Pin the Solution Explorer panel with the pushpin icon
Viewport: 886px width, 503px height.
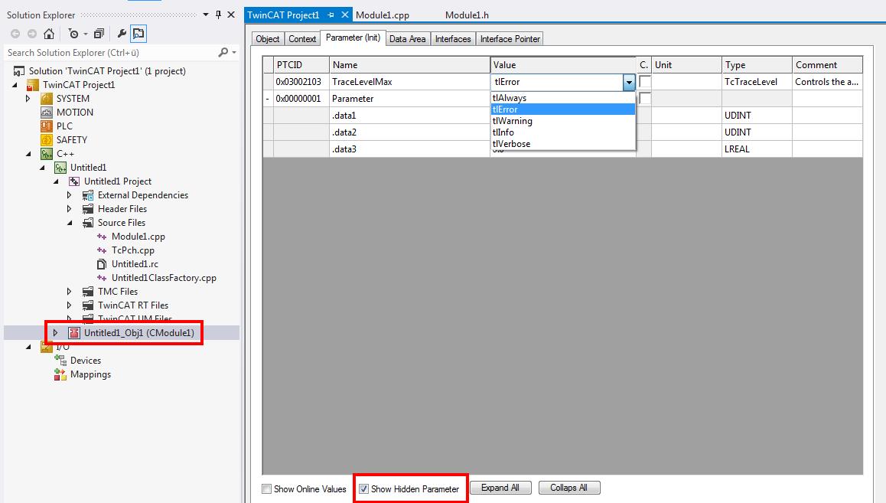(219, 15)
